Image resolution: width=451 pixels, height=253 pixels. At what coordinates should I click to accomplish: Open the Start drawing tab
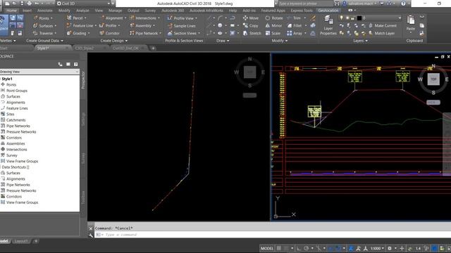click(4, 48)
